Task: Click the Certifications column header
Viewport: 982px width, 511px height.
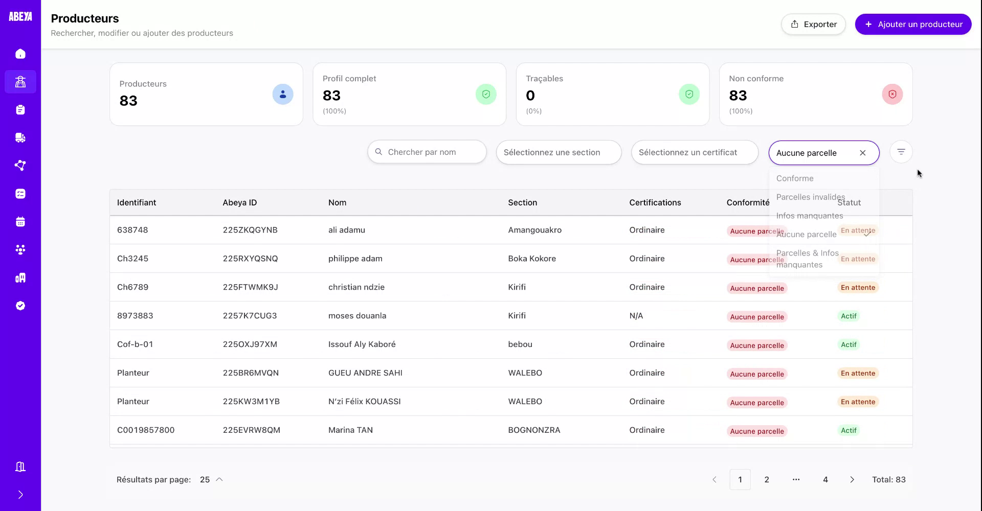Action: 655,203
